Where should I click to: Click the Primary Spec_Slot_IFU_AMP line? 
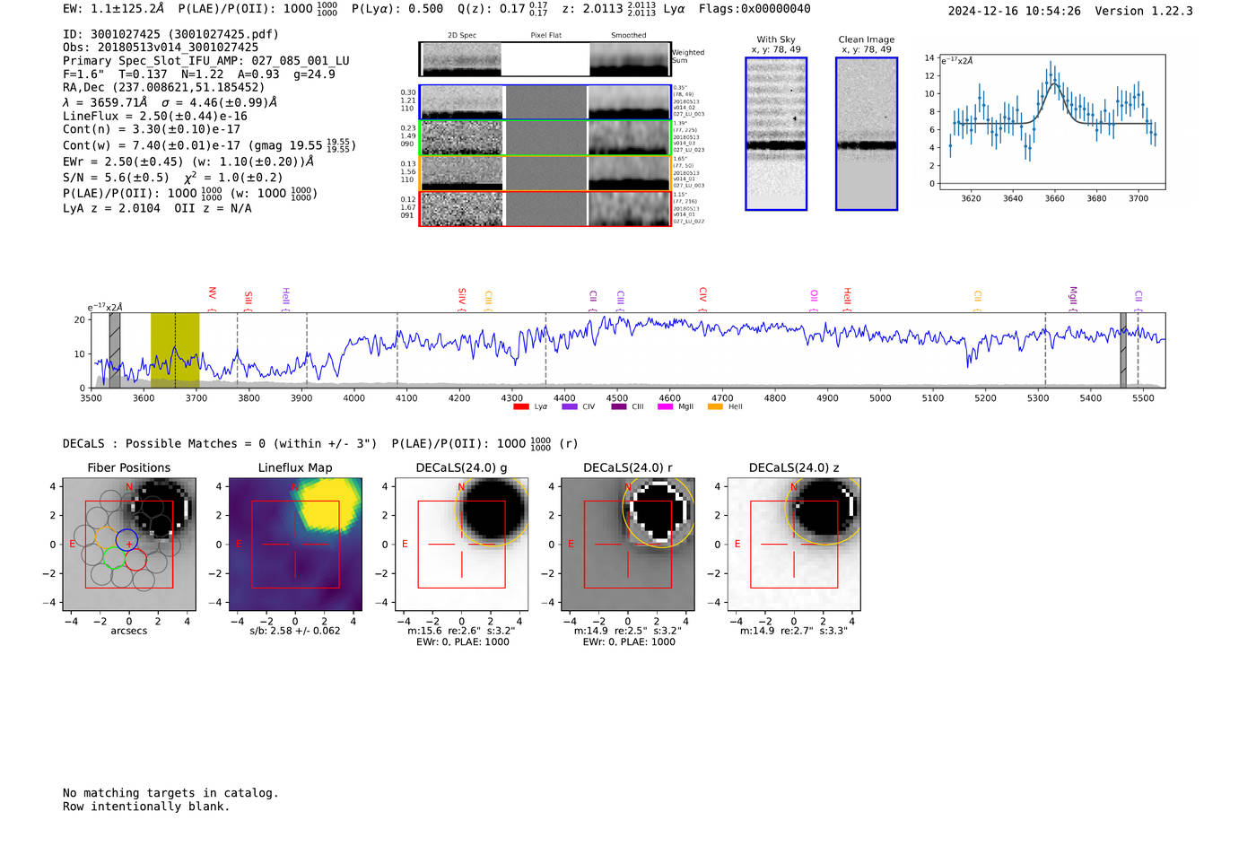tap(206, 61)
